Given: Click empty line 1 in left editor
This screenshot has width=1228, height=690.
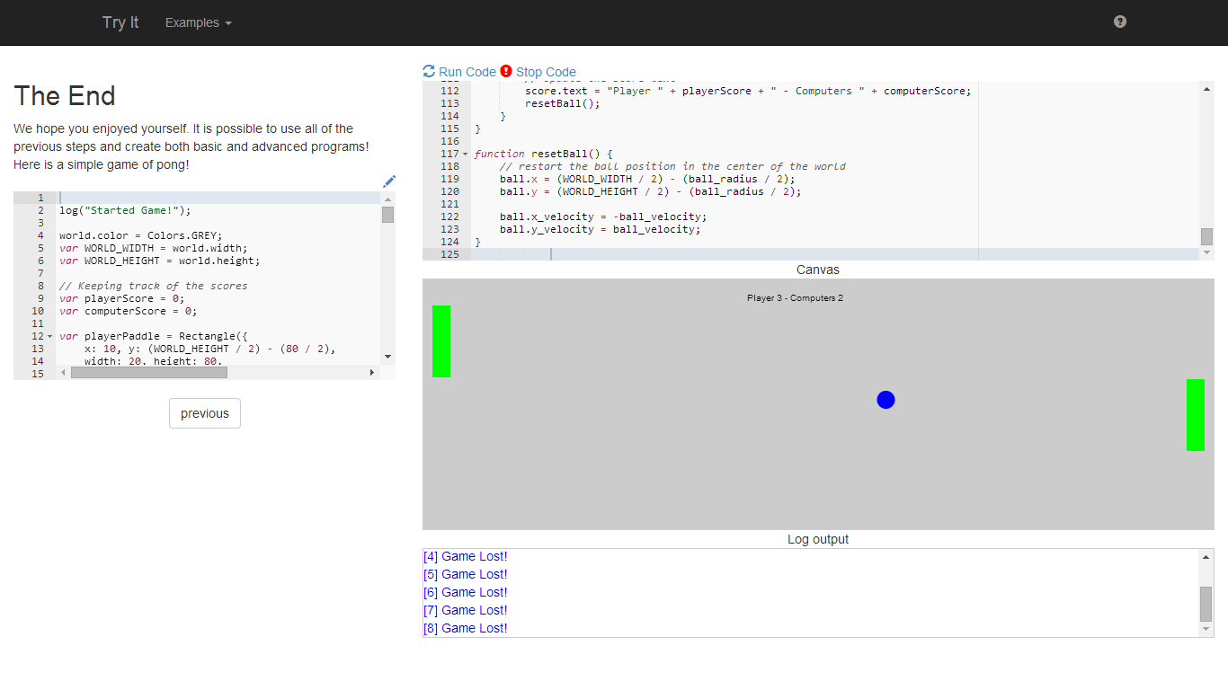Looking at the screenshot, I should [x=219, y=198].
